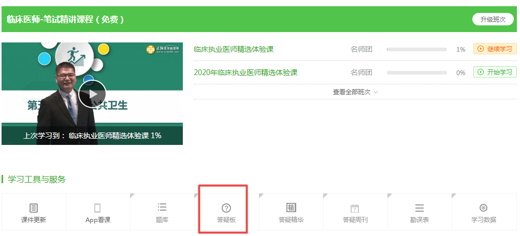Open the App看课 phone icon
520x236 pixels.
[97, 208]
